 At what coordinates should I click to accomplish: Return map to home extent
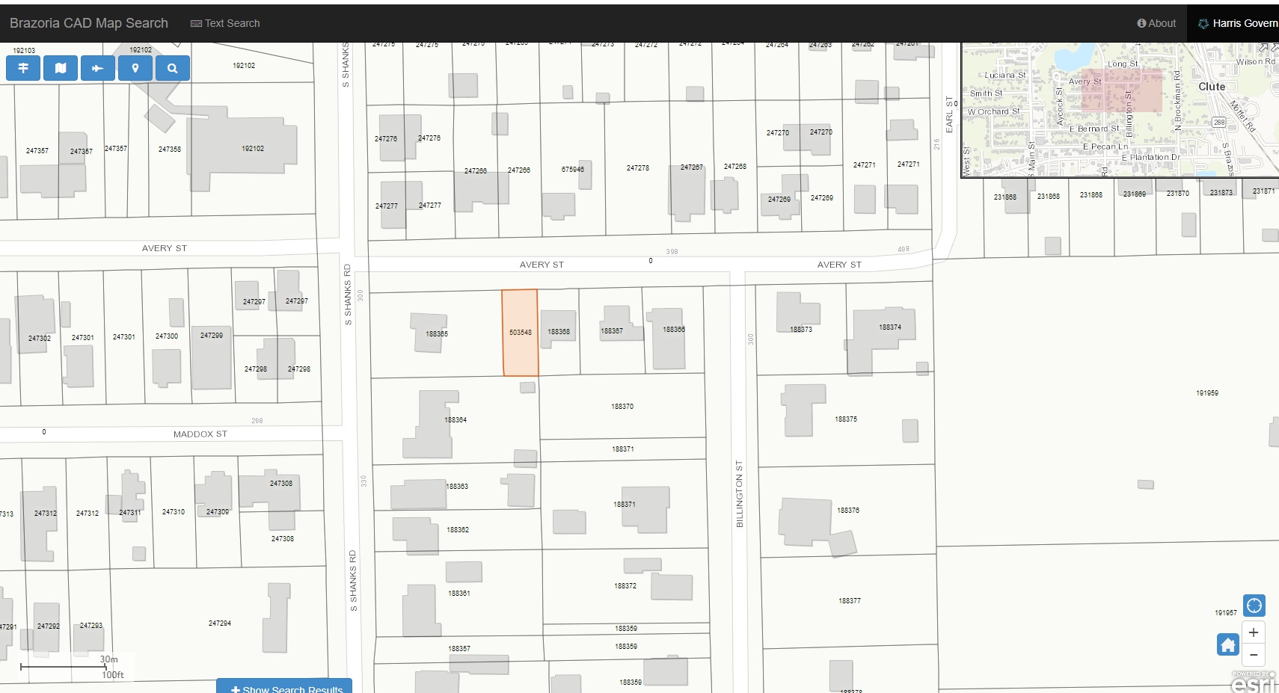[x=1228, y=644]
